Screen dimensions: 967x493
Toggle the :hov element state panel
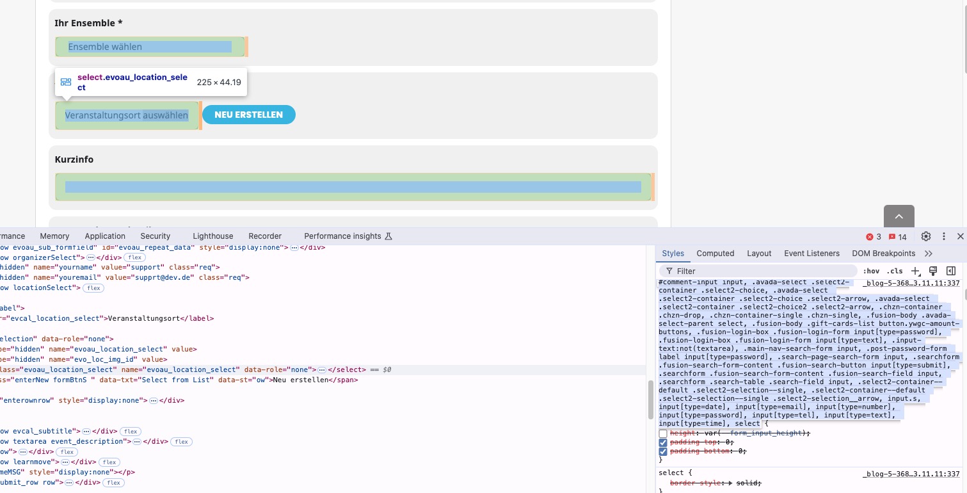[x=871, y=271]
